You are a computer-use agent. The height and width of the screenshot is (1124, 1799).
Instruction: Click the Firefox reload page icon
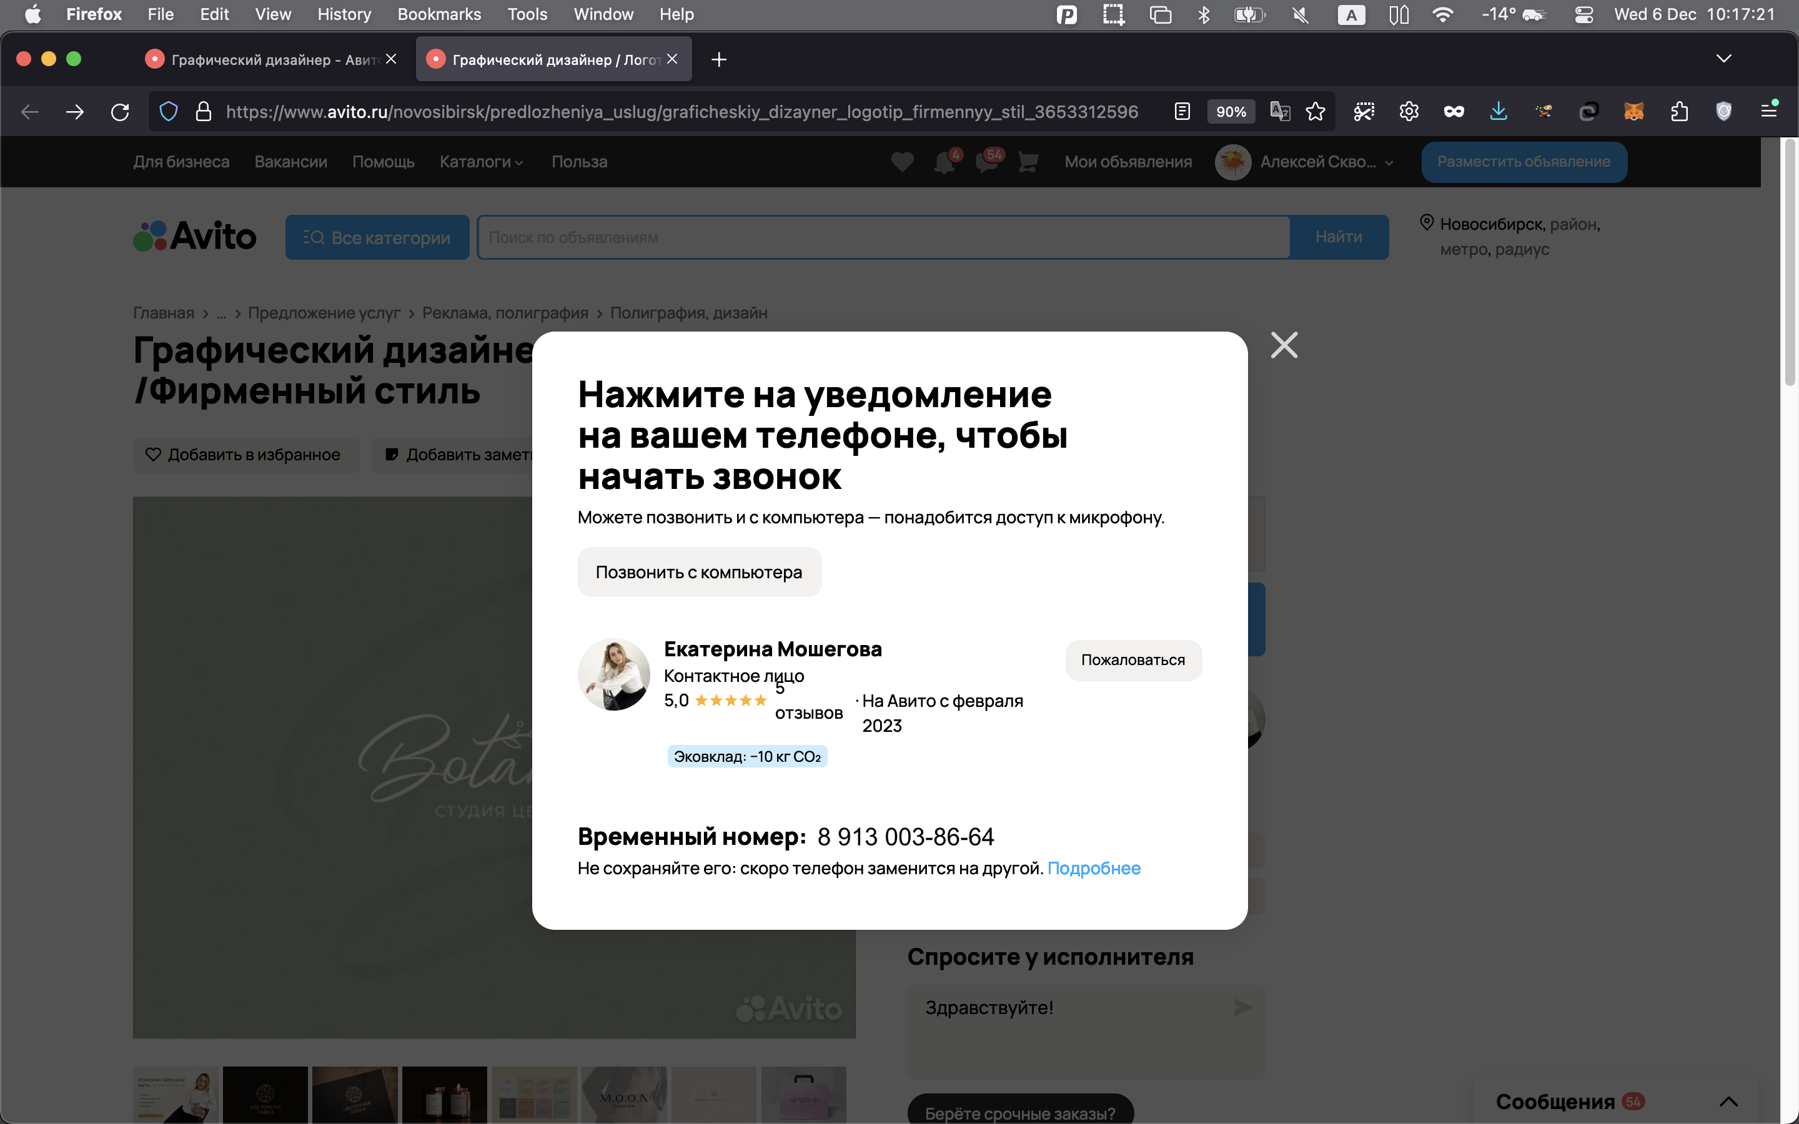tap(120, 112)
